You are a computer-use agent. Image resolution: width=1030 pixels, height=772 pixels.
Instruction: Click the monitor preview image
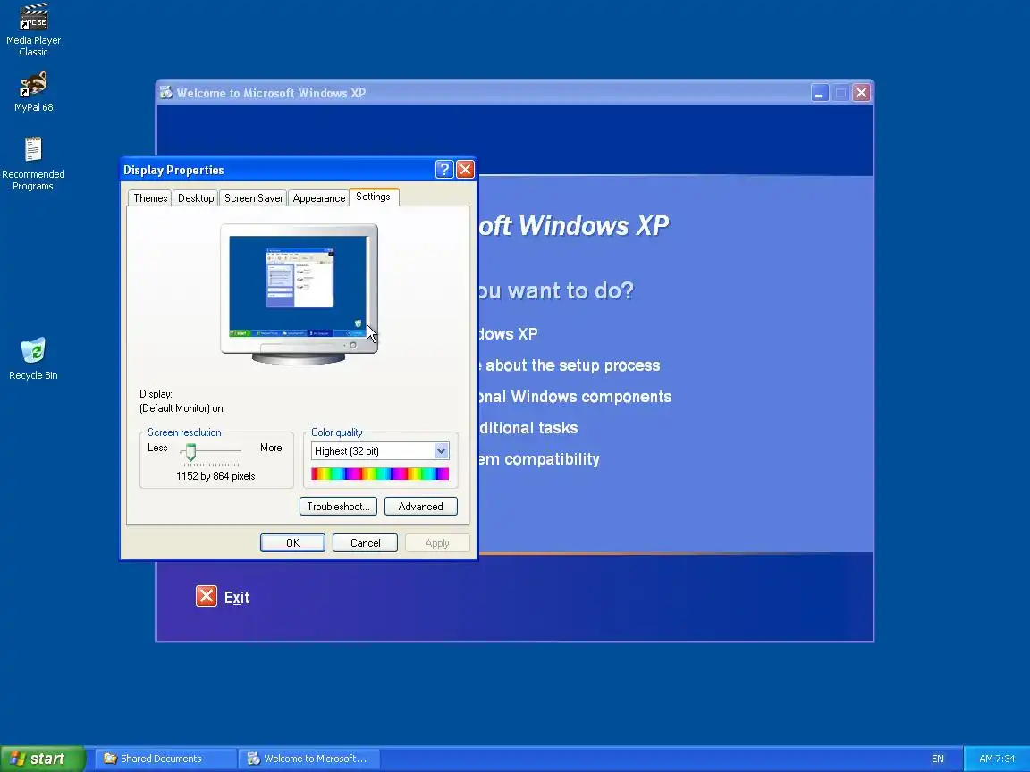(x=299, y=293)
